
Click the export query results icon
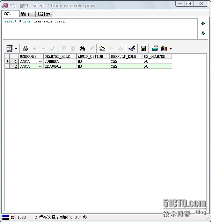[x=155, y=48]
